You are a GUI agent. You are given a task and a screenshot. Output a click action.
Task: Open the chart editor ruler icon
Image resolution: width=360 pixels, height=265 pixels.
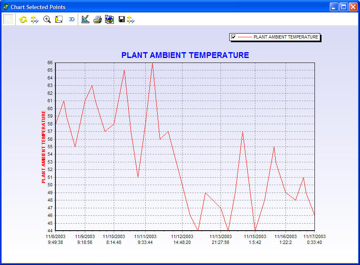85,19
